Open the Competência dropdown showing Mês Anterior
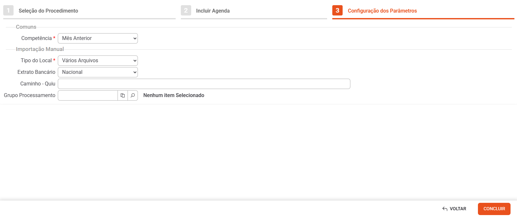517x217 pixels. (98, 38)
